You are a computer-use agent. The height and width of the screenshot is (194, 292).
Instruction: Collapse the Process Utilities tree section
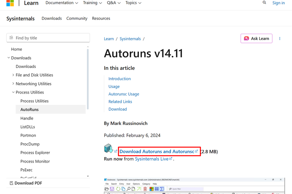pyautogui.click(x=13, y=92)
